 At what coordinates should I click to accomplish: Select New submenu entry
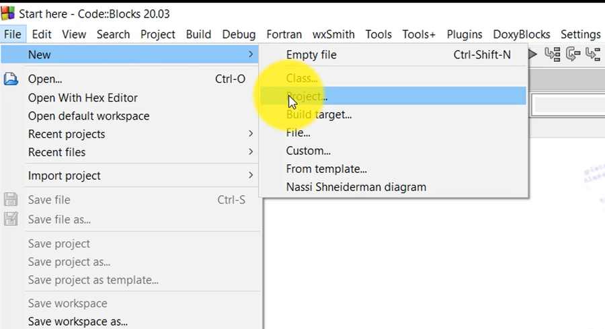tap(130, 54)
